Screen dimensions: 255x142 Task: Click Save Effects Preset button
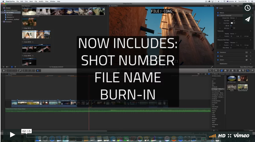246,67
